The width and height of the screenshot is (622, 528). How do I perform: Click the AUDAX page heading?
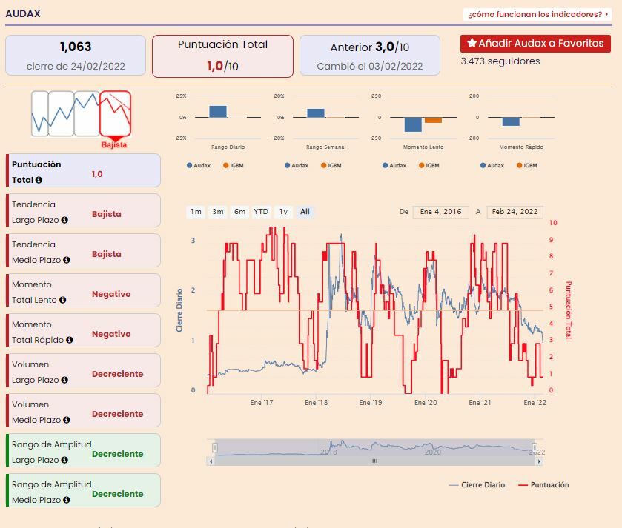[x=23, y=13]
